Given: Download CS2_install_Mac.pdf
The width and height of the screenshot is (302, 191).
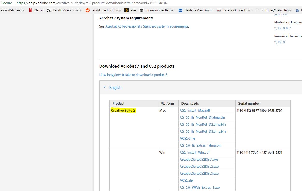Looking at the screenshot, I should pyautogui.click(x=195, y=110).
